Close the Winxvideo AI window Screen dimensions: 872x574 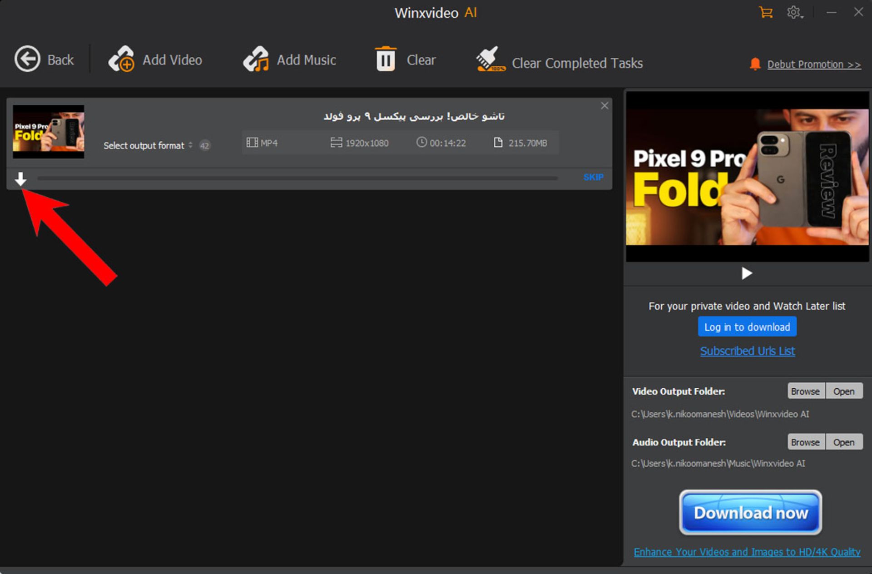click(x=858, y=12)
